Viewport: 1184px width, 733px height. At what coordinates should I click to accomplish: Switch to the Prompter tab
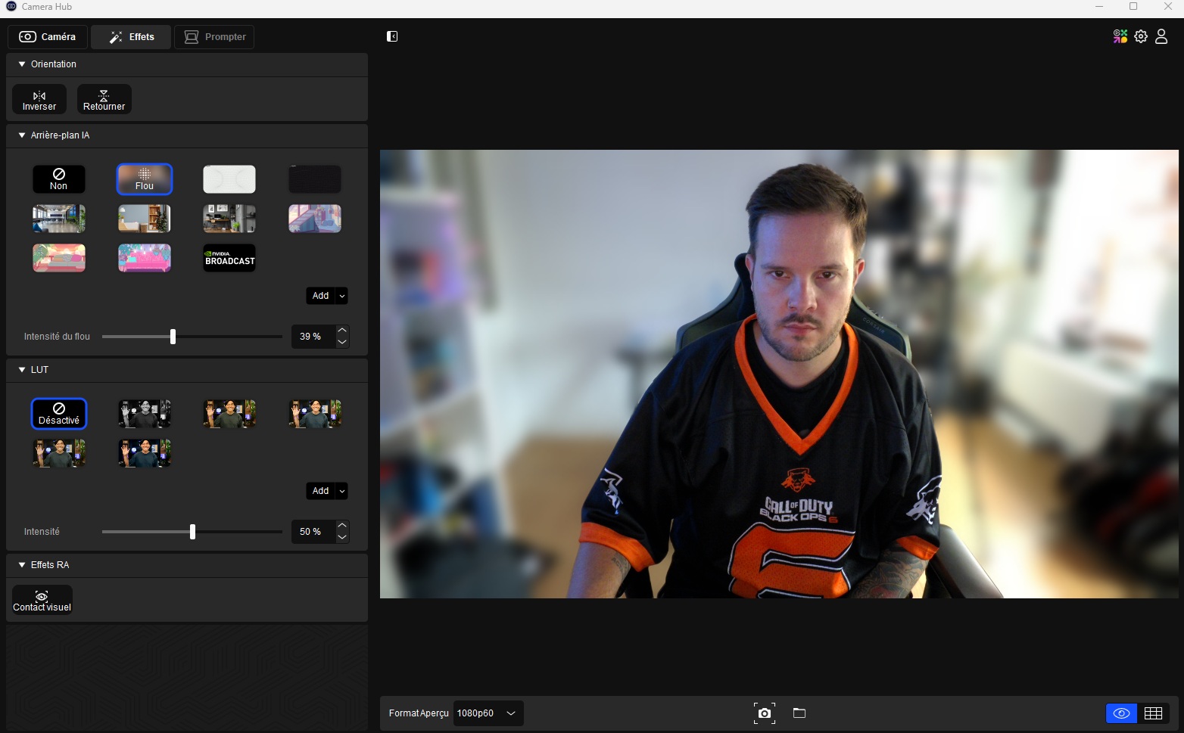[x=214, y=37]
